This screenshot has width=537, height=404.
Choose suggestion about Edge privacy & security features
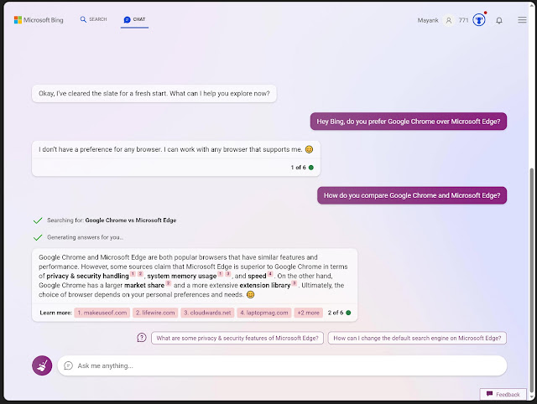click(x=237, y=338)
